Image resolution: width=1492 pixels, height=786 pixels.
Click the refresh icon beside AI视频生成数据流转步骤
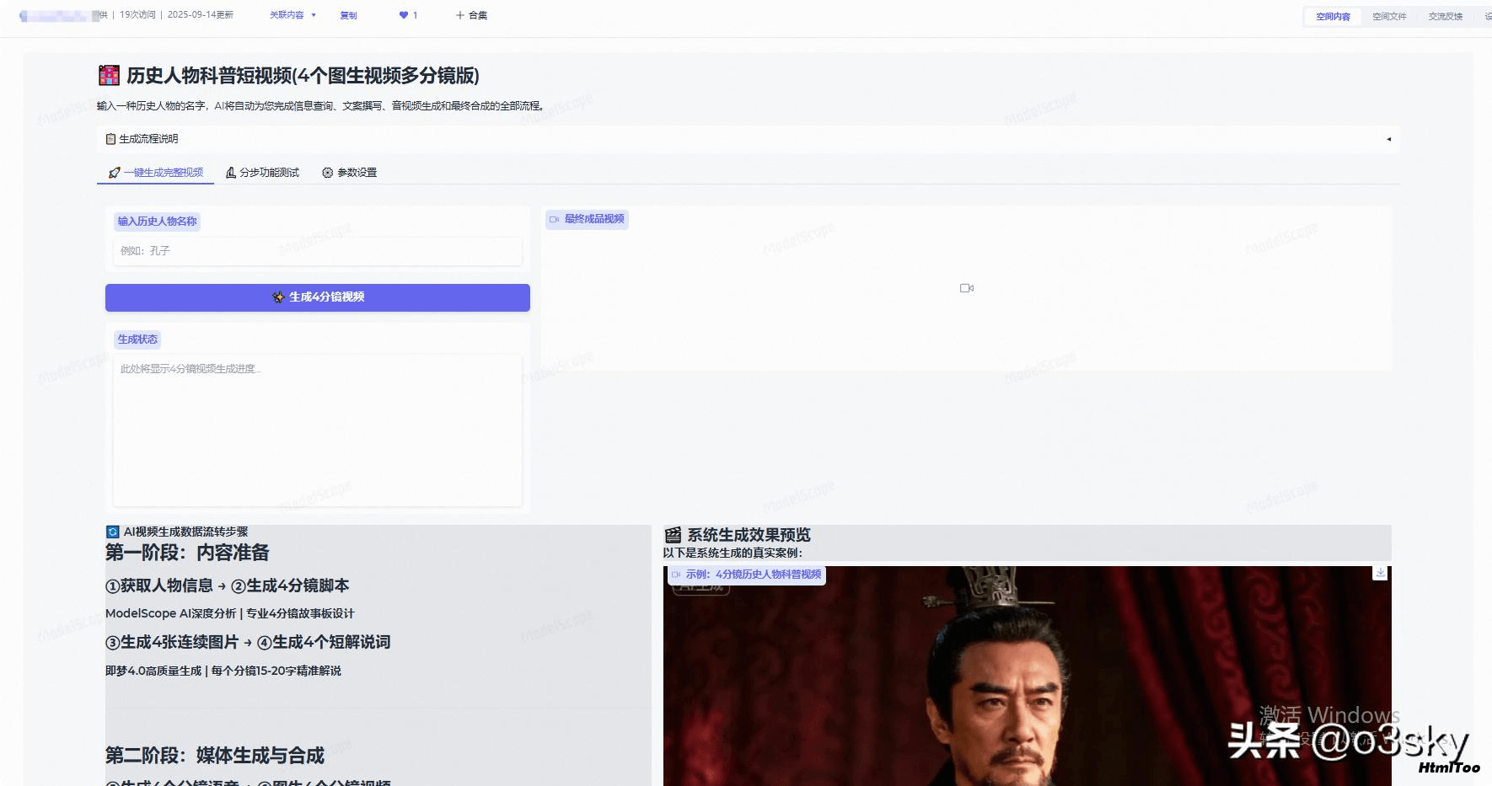pos(112,532)
